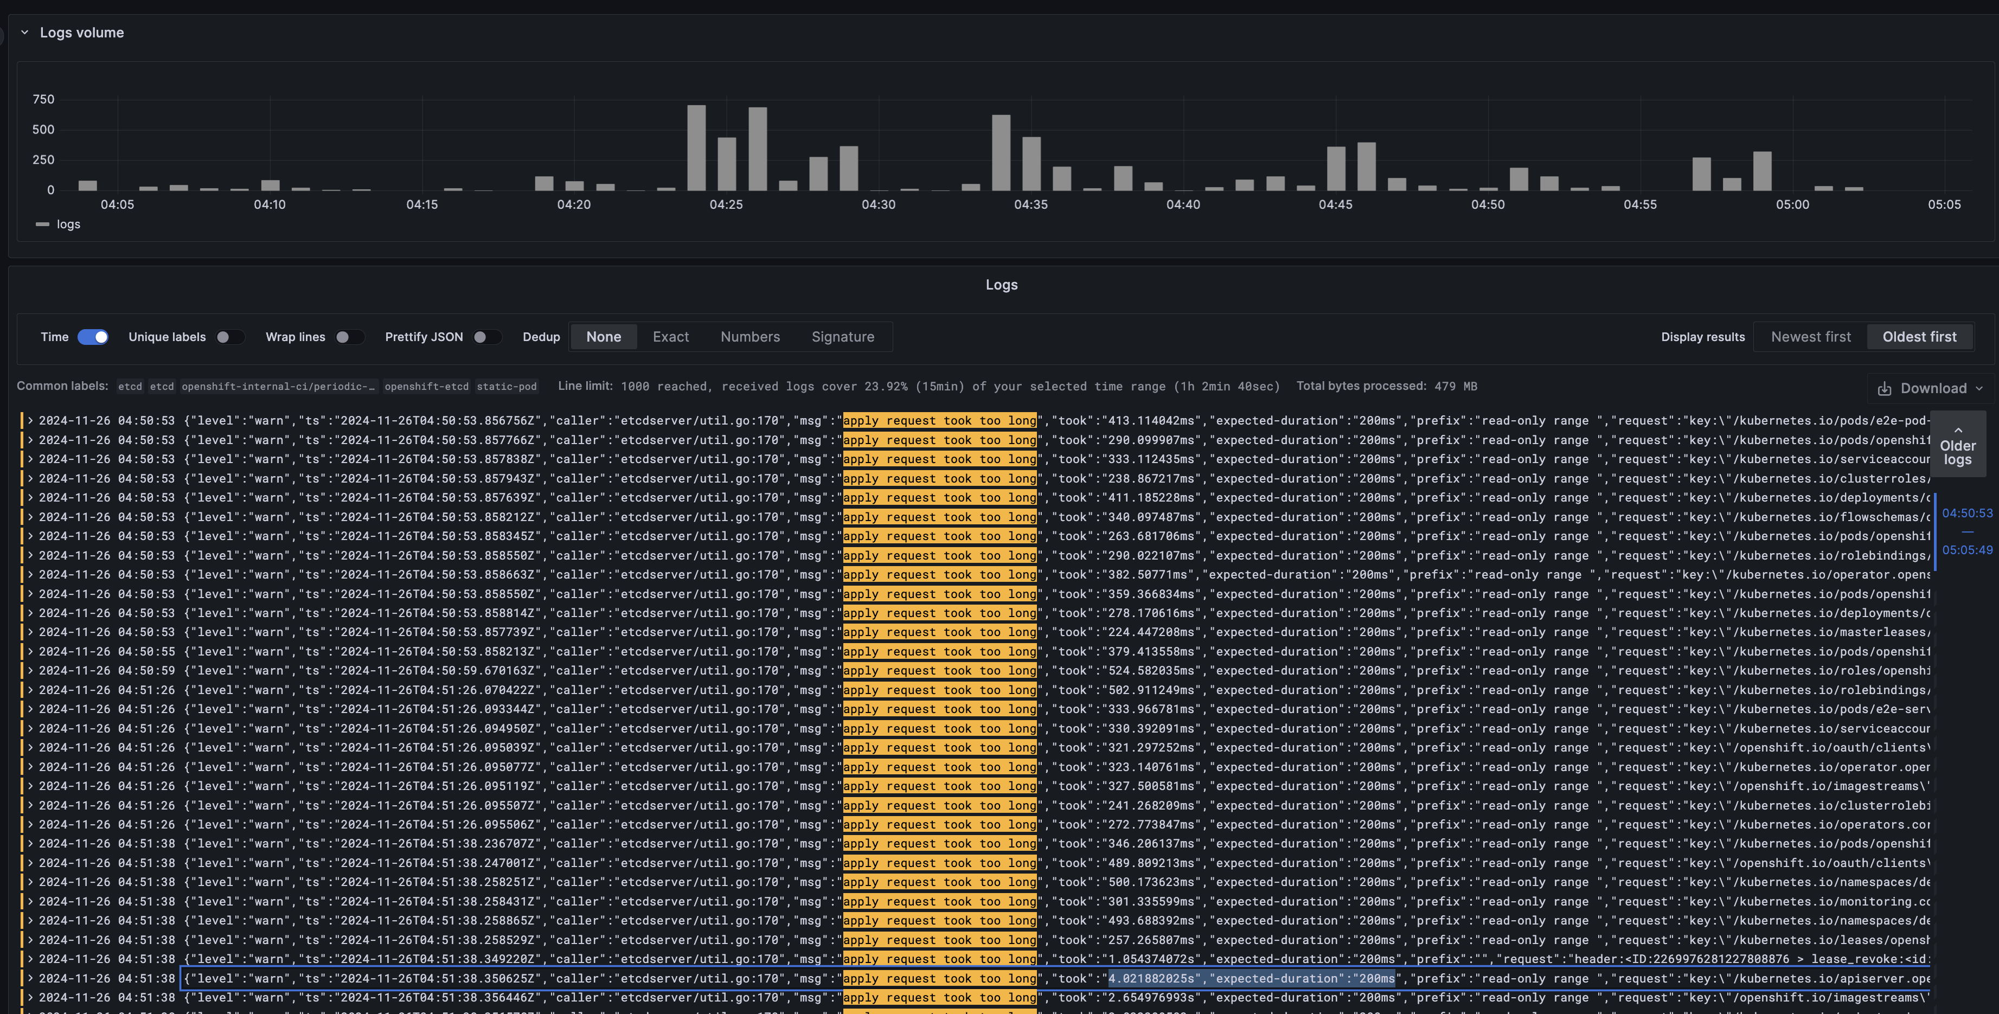Toggle the logs series legend swatch
The image size is (1999, 1014).
[43, 224]
